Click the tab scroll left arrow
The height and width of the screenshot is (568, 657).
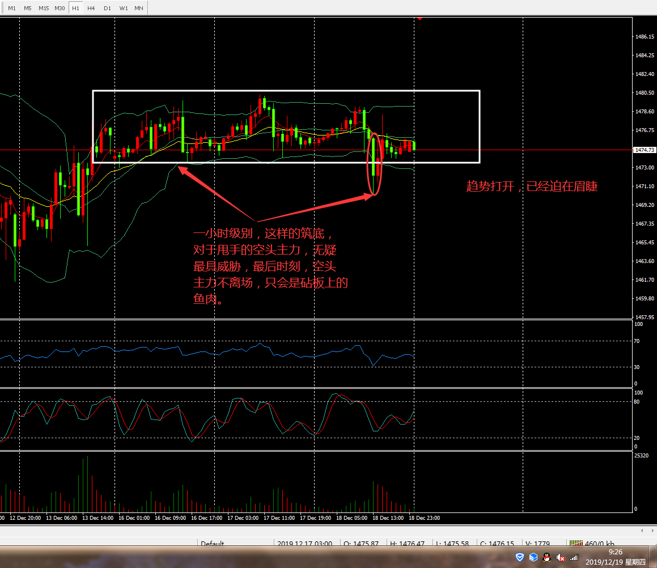pyautogui.click(x=642, y=531)
